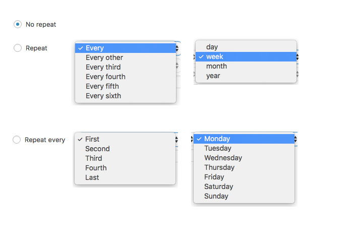The image size is (358, 252).
Task: Pick Every third in the dropdown
Action: [x=103, y=67]
